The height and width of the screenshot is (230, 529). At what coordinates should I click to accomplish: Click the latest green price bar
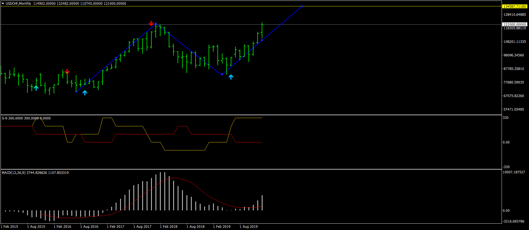click(262, 32)
